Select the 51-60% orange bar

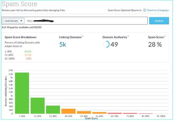click(x=99, y=113)
